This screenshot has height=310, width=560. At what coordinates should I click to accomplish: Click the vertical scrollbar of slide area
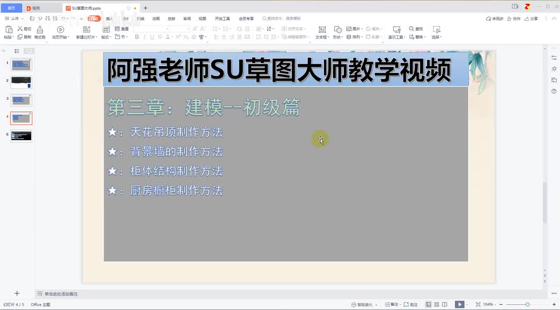[x=545, y=203]
